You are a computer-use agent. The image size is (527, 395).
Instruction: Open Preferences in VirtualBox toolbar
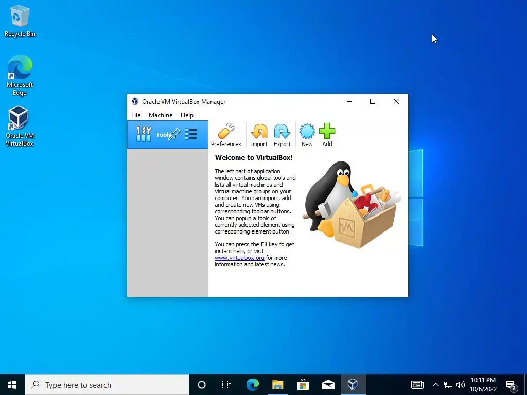[x=226, y=135]
